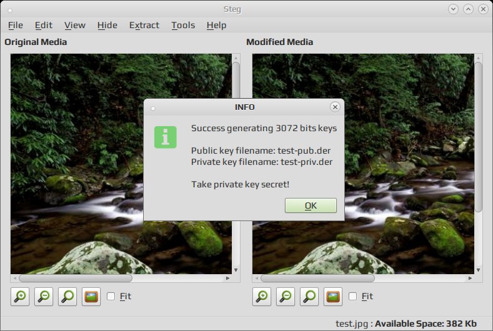Open the Tools menu
The height and width of the screenshot is (331, 493).
(x=183, y=25)
